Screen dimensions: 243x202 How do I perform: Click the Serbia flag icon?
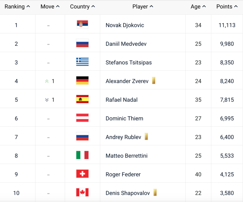click(82, 25)
